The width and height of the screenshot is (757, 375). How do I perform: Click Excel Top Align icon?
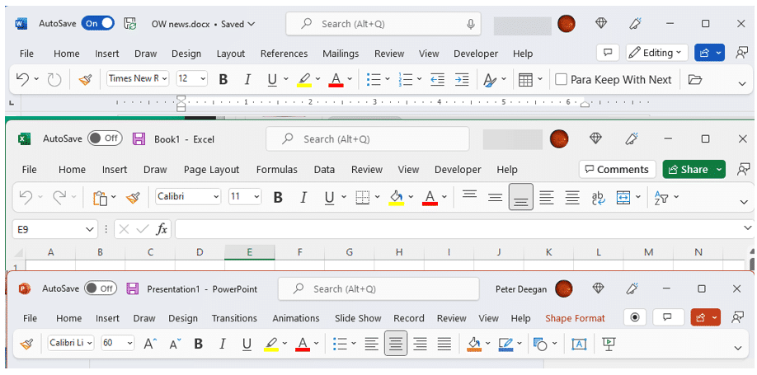[470, 195]
